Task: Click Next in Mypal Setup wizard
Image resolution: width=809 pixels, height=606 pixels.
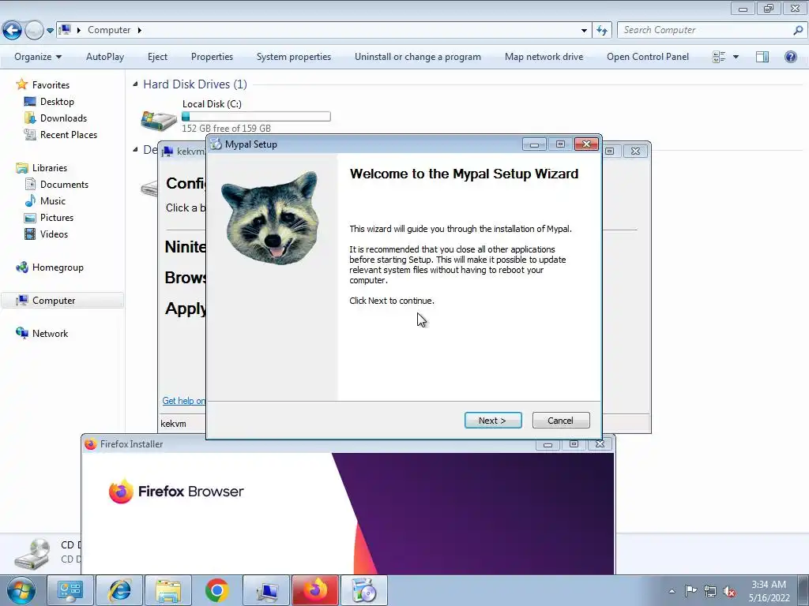Action: [x=493, y=421]
